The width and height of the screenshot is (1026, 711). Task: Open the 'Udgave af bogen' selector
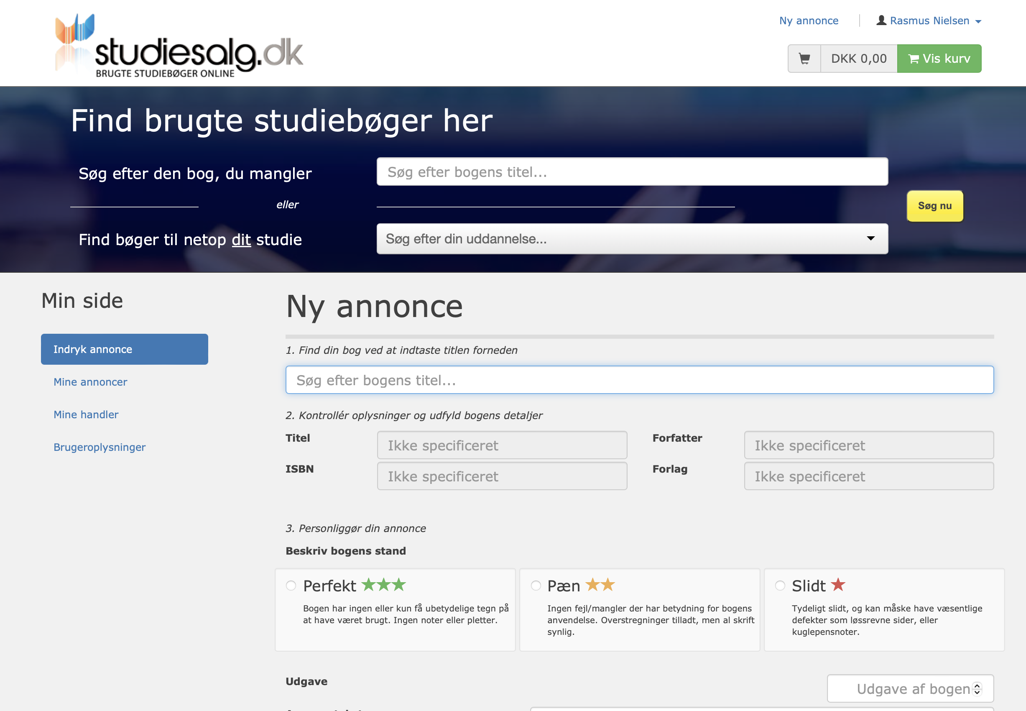click(910, 689)
